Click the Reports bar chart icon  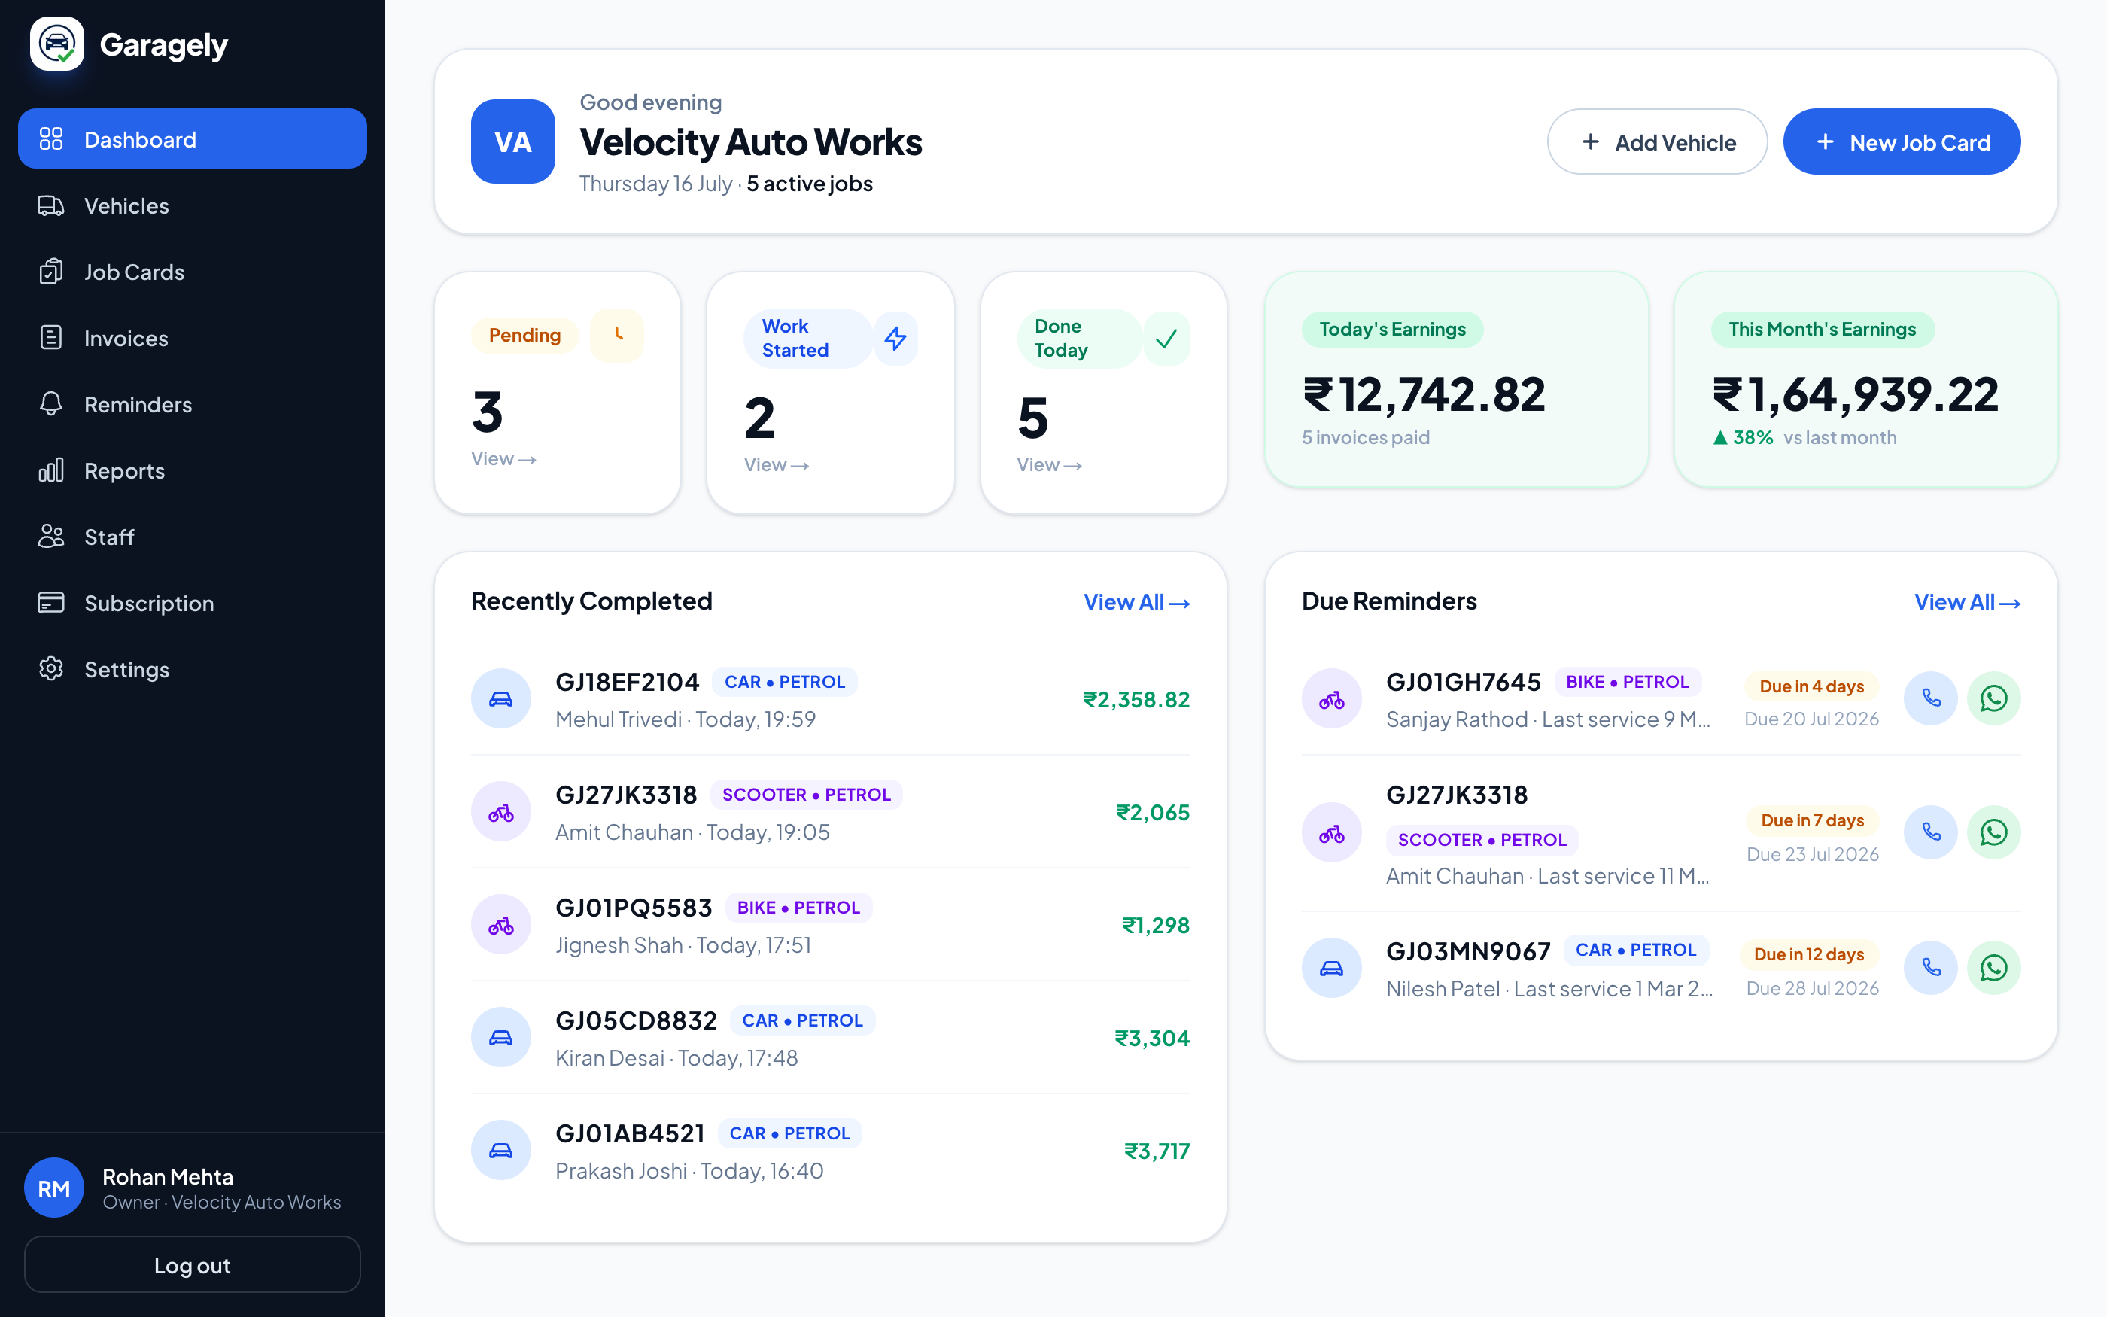point(51,470)
